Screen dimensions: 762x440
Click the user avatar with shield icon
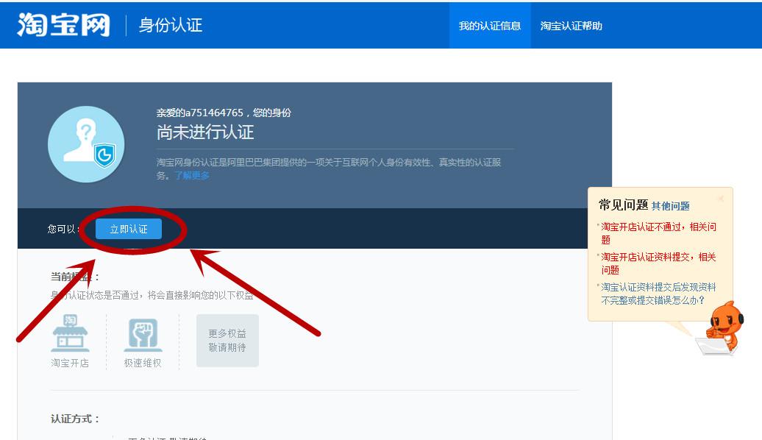tap(86, 144)
